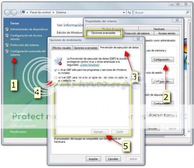Click the search magnifier icon
This screenshot has height=168, width=194.
click(x=188, y=12)
